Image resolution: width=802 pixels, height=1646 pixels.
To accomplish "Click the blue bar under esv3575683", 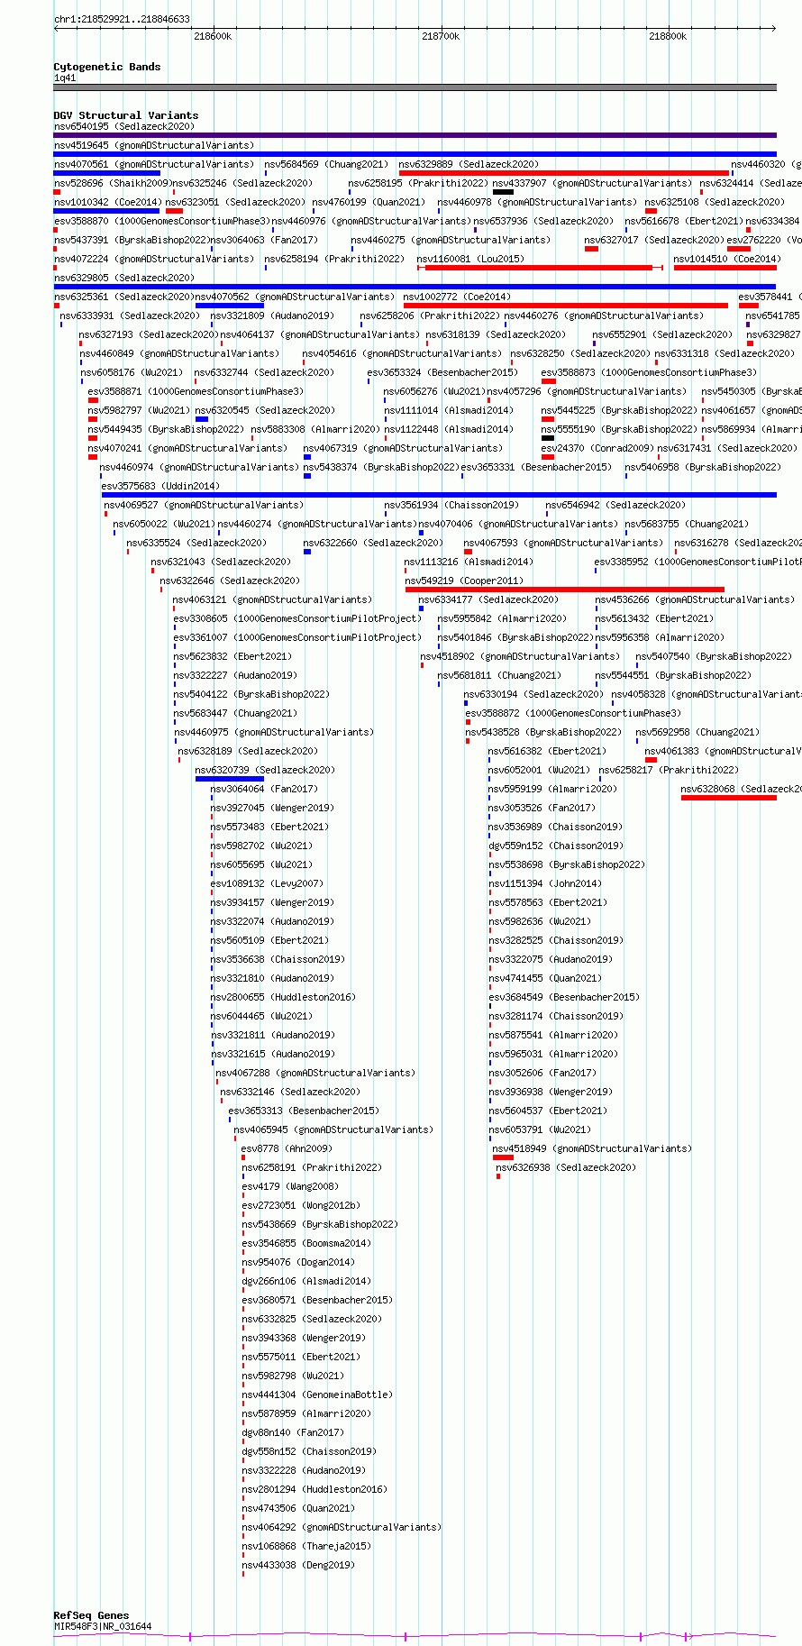I will click(x=439, y=495).
